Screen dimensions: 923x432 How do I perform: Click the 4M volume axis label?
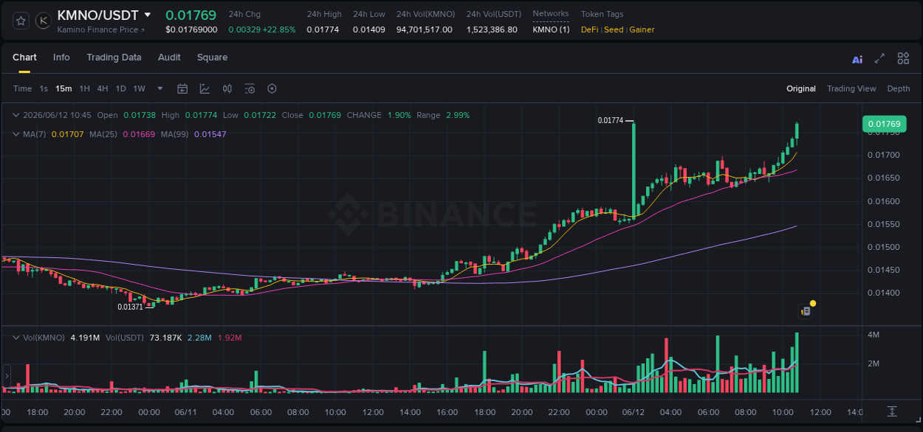point(874,335)
